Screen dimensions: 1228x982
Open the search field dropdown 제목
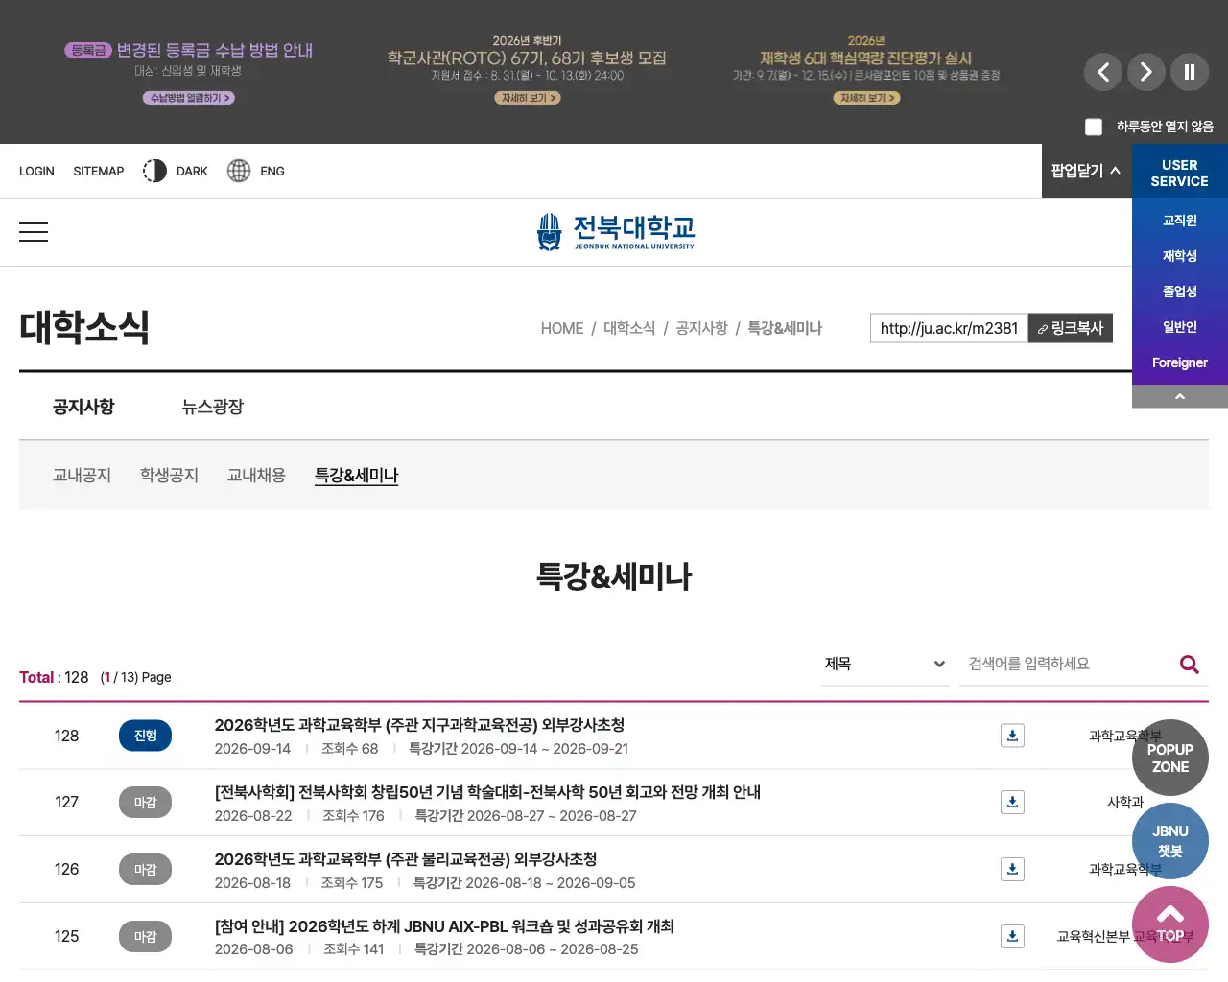(885, 664)
